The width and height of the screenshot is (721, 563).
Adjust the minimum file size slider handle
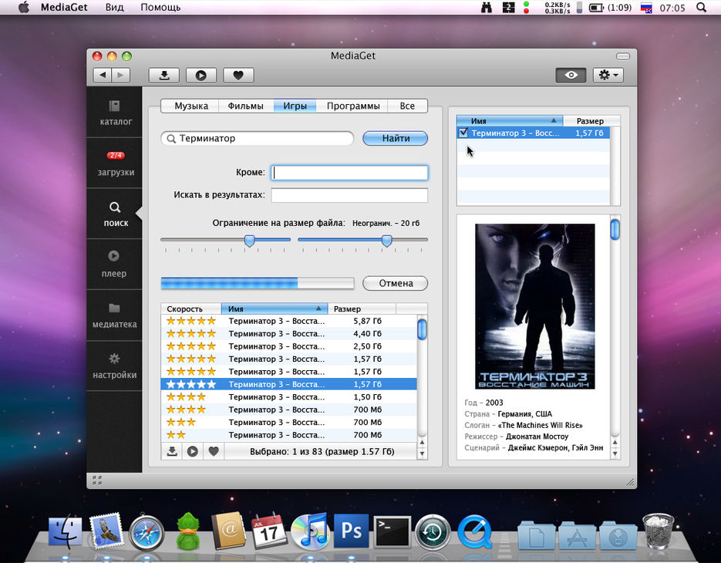point(249,241)
